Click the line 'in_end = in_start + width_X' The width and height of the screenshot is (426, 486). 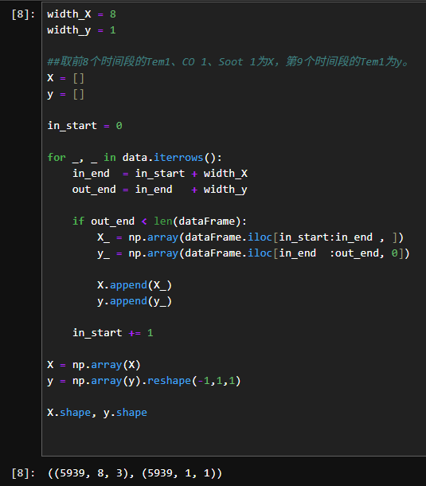tap(160, 174)
